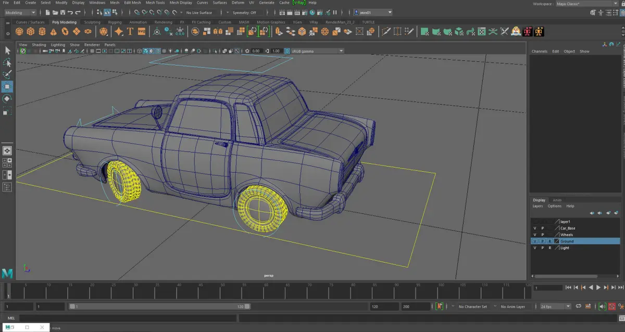
Task: Create a polygon cone from the shelf
Action: pyautogui.click(x=54, y=32)
